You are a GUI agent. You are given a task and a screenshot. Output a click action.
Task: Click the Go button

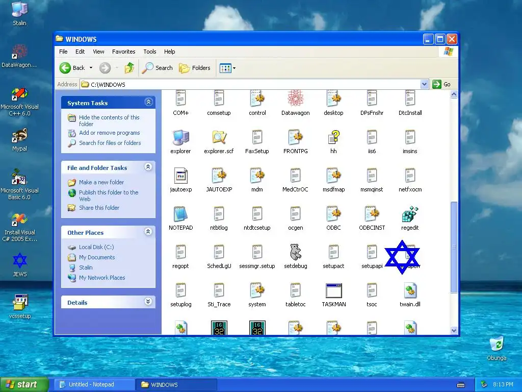(442, 84)
